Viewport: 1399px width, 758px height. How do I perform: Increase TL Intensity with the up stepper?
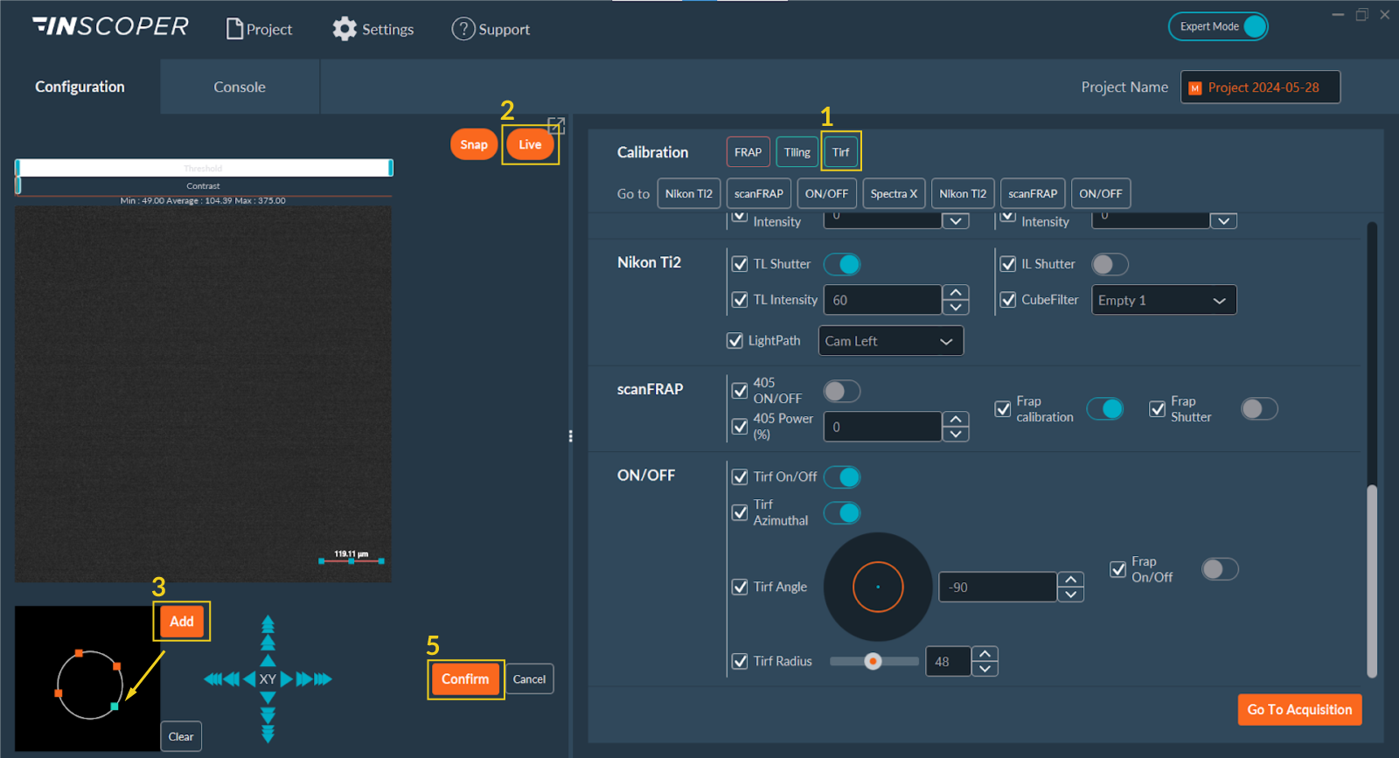pos(956,292)
